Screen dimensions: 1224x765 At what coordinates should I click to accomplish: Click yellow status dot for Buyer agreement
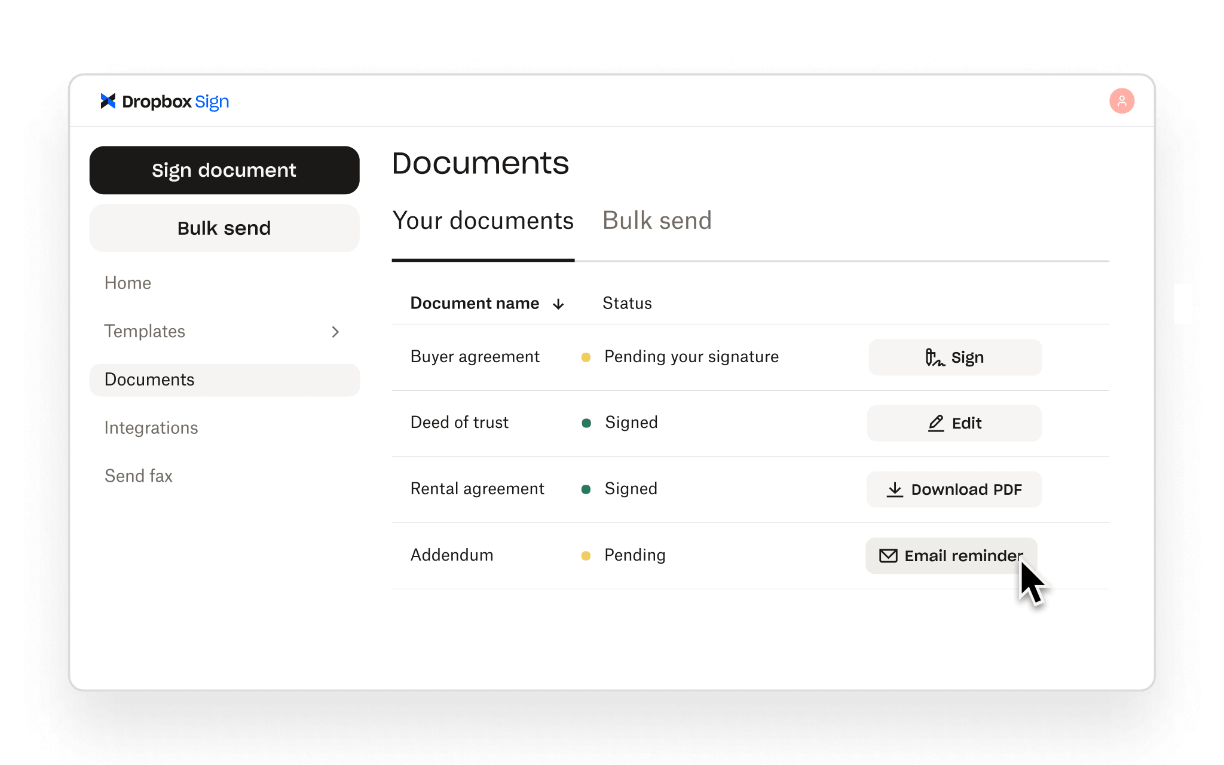point(586,357)
